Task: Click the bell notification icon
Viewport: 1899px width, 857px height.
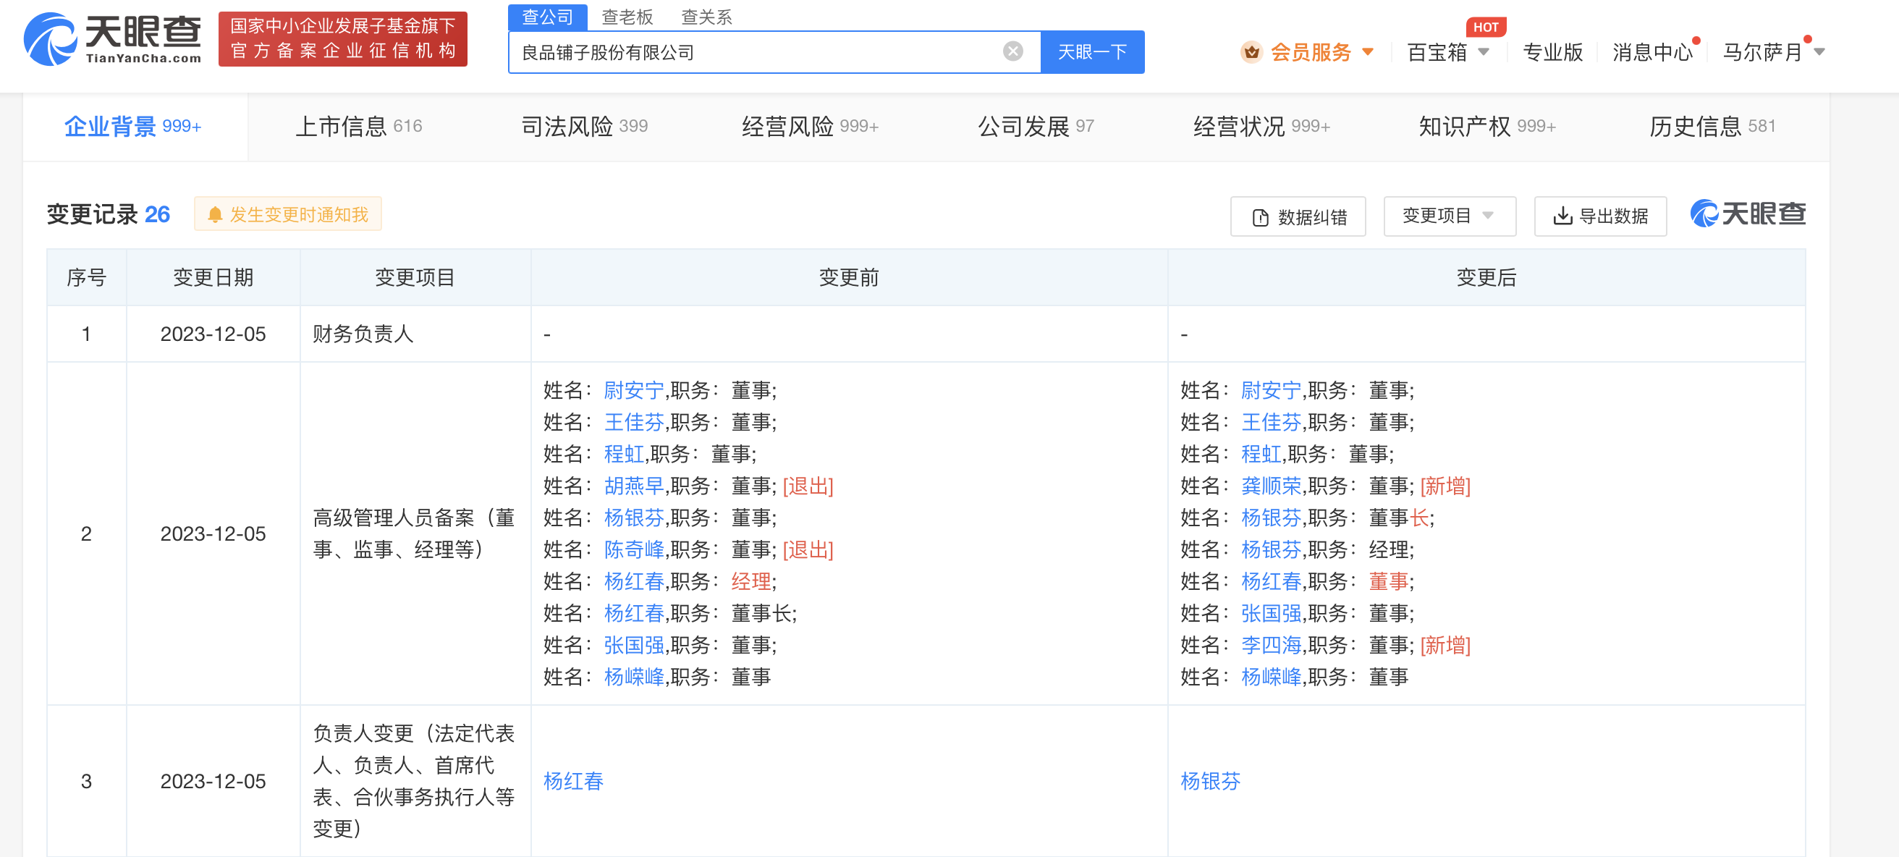Action: [215, 215]
